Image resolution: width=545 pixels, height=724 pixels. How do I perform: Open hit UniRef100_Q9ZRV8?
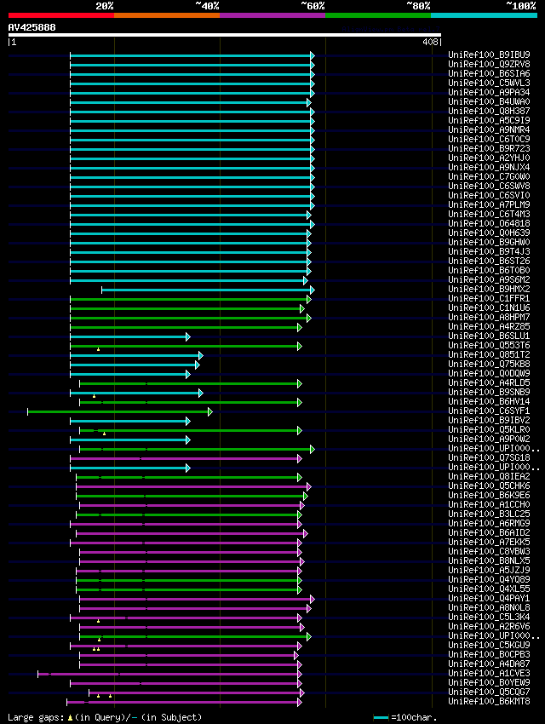[489, 64]
